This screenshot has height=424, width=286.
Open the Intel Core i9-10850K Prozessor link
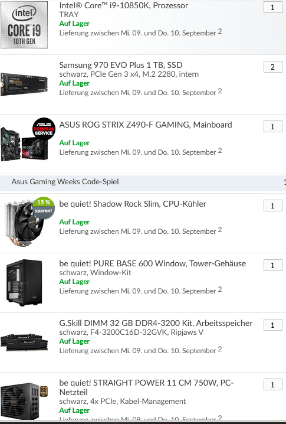[124, 5]
